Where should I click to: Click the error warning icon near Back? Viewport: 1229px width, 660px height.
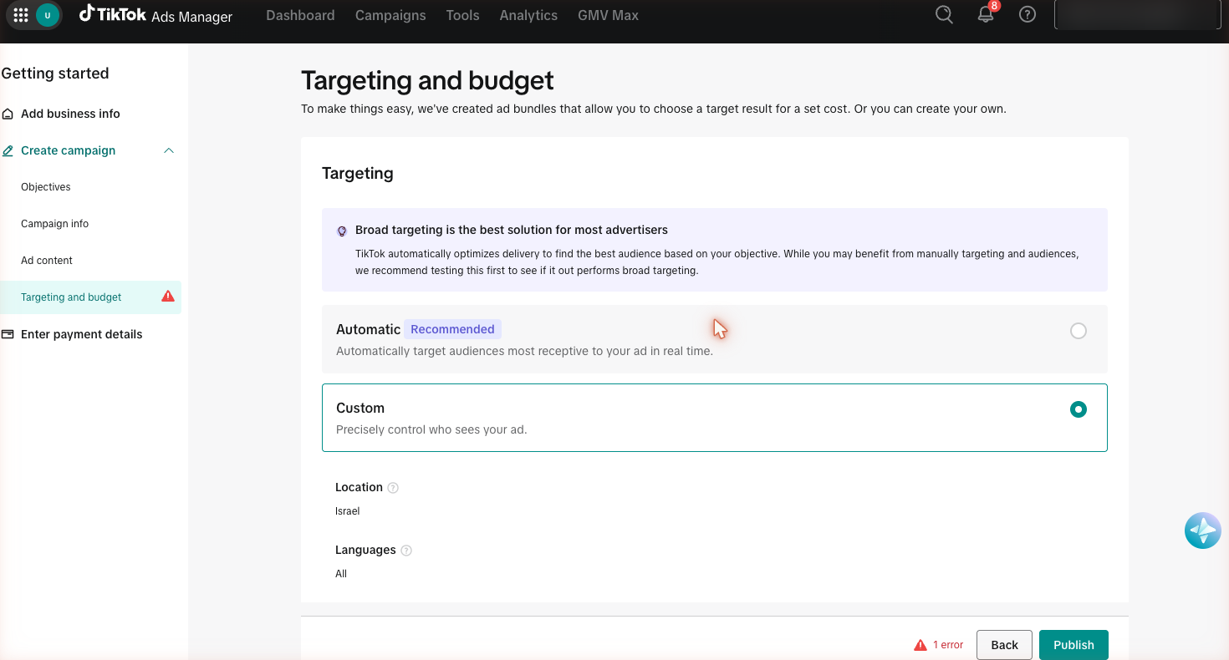pos(920,645)
